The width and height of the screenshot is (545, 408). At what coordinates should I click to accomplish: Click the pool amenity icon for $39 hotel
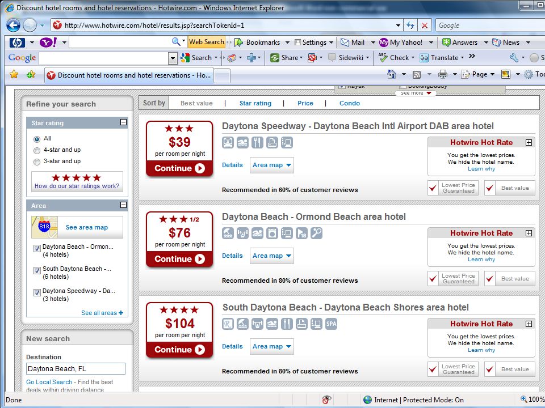242,143
